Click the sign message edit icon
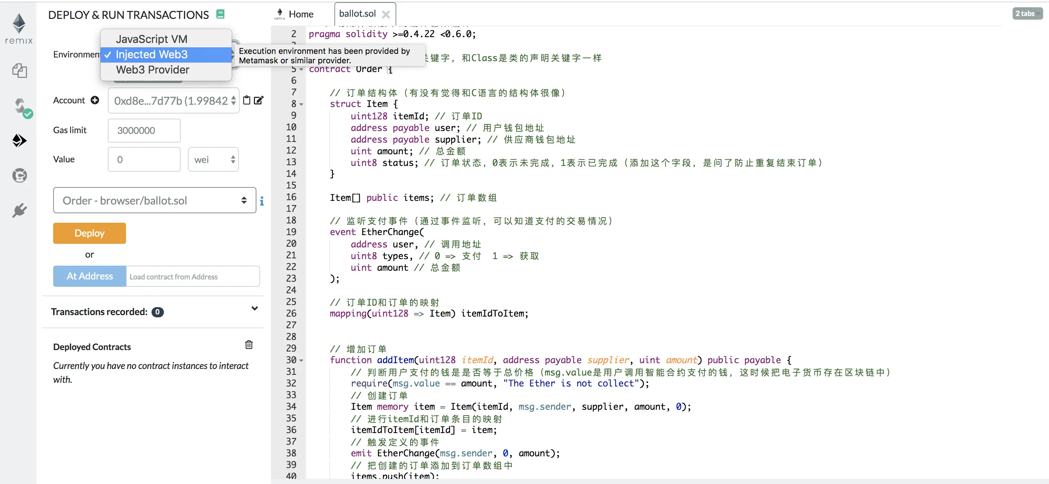The image size is (1049, 484). point(259,100)
